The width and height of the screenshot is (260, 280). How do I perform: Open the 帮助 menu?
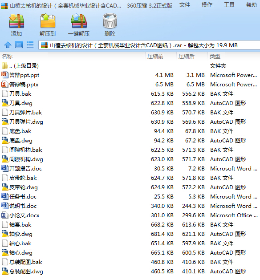tap(252, 5)
